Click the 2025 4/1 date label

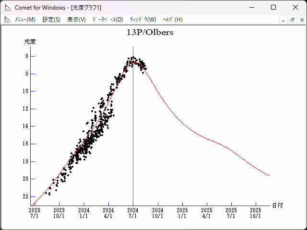click(207, 213)
